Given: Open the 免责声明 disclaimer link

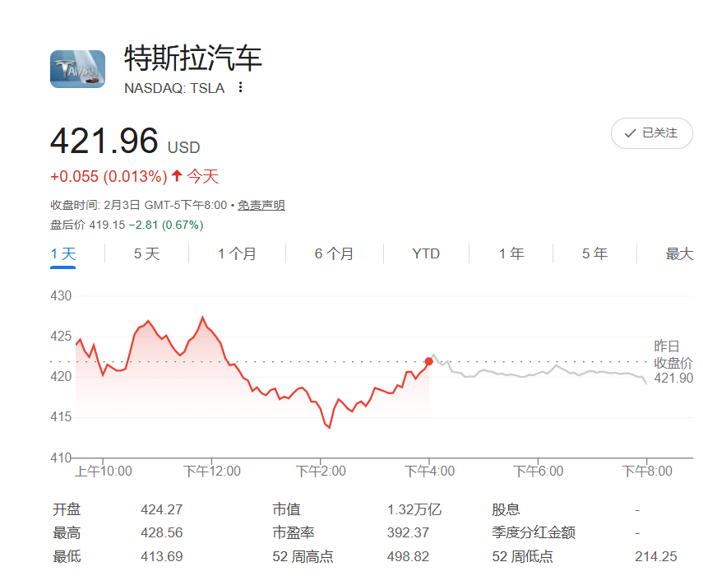Looking at the screenshot, I should click(261, 204).
